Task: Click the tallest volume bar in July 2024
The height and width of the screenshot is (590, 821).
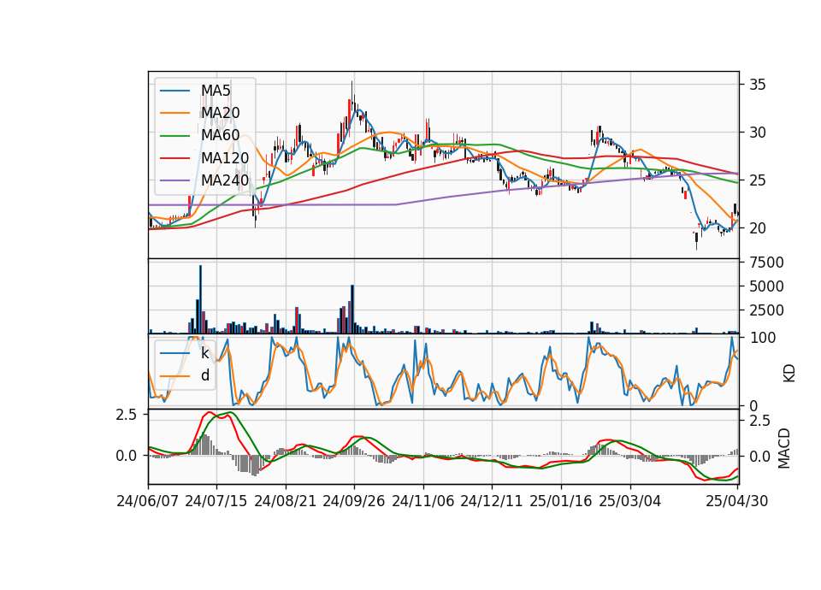Action: point(200,299)
